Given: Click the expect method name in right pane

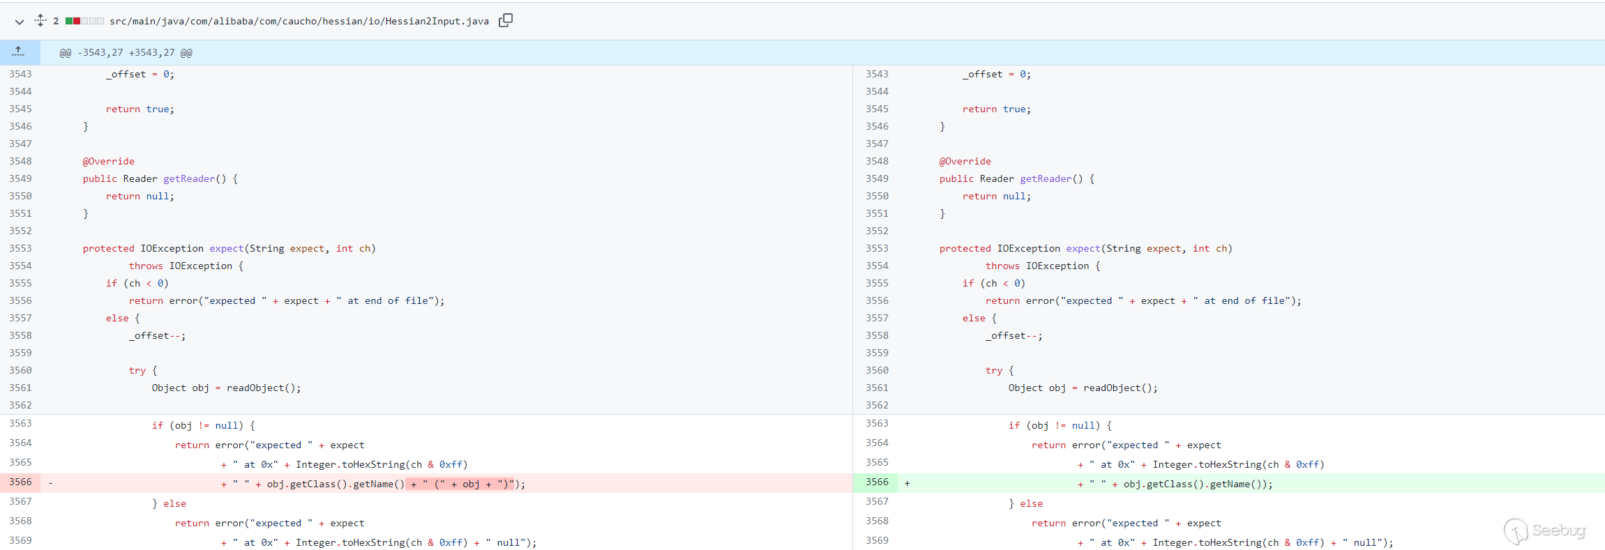Looking at the screenshot, I should pos(1083,249).
